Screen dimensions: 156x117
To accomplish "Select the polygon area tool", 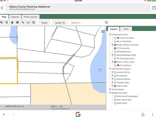I will [x=28, y=22].
